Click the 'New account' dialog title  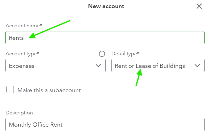tap(106, 6)
